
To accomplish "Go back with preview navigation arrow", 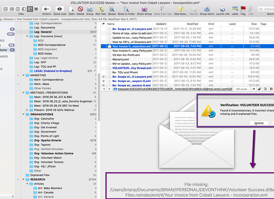I will (x=104, y=89).
